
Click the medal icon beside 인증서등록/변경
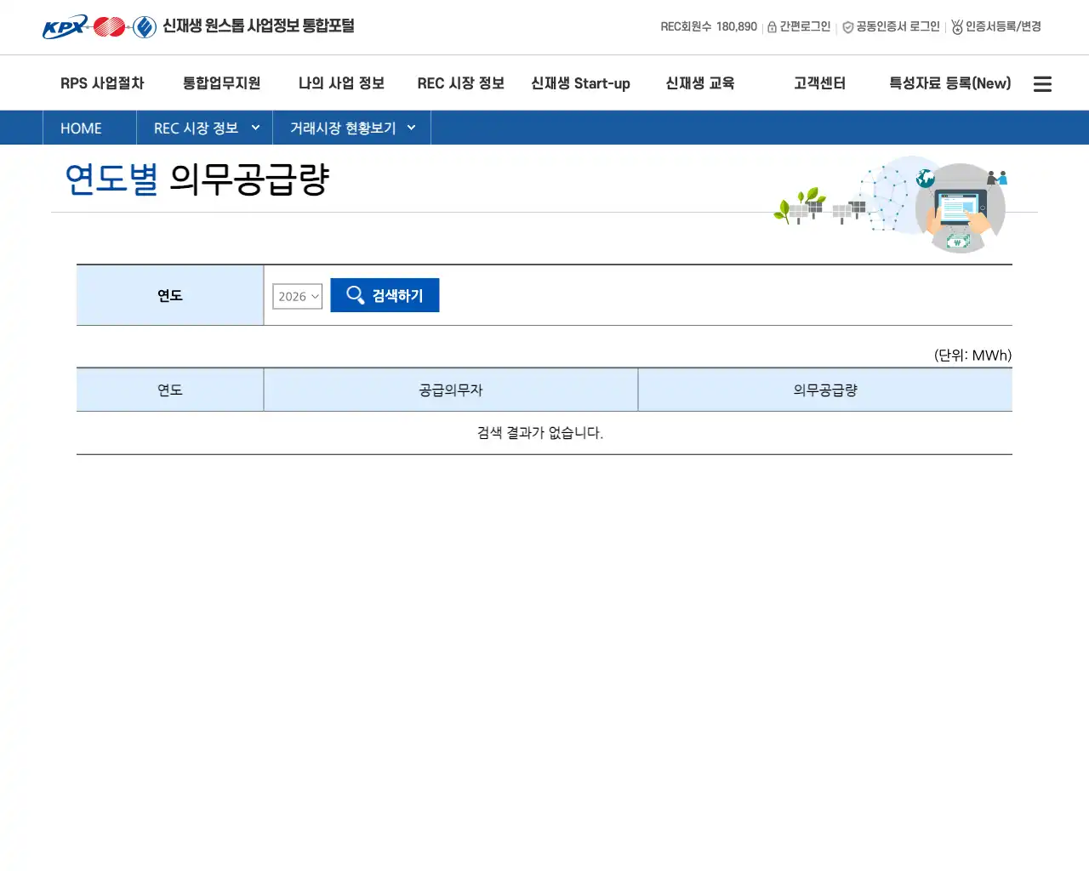point(957,27)
